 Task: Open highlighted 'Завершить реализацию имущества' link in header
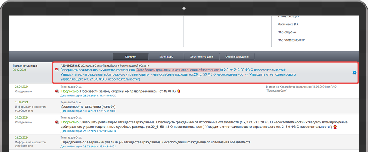97,70
